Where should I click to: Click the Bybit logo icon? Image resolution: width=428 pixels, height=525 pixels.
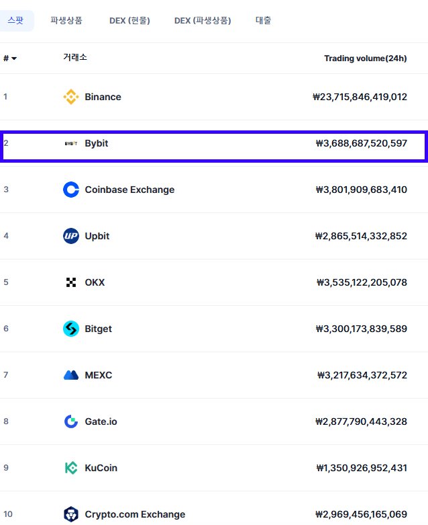point(71,143)
